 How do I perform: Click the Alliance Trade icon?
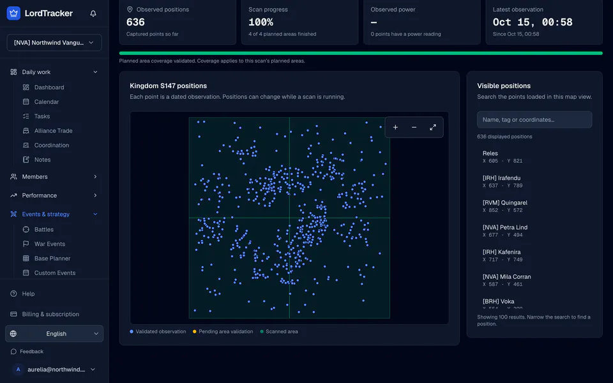(x=26, y=130)
